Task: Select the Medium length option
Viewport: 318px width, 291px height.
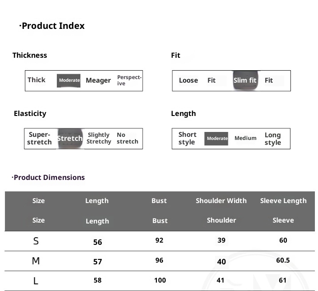Action: click(x=245, y=138)
